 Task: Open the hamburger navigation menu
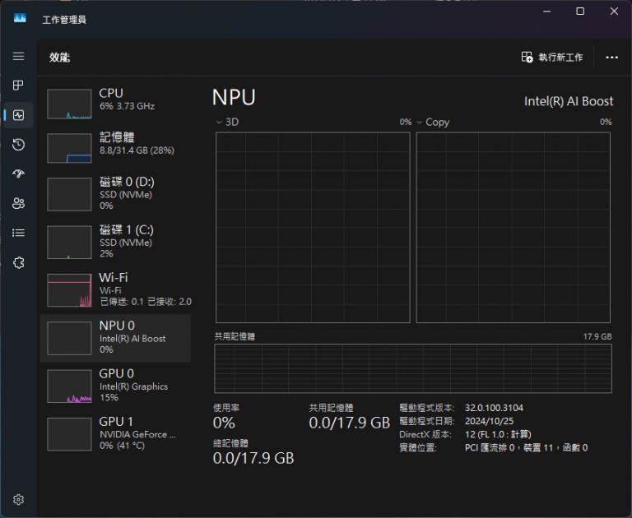pyautogui.click(x=19, y=57)
